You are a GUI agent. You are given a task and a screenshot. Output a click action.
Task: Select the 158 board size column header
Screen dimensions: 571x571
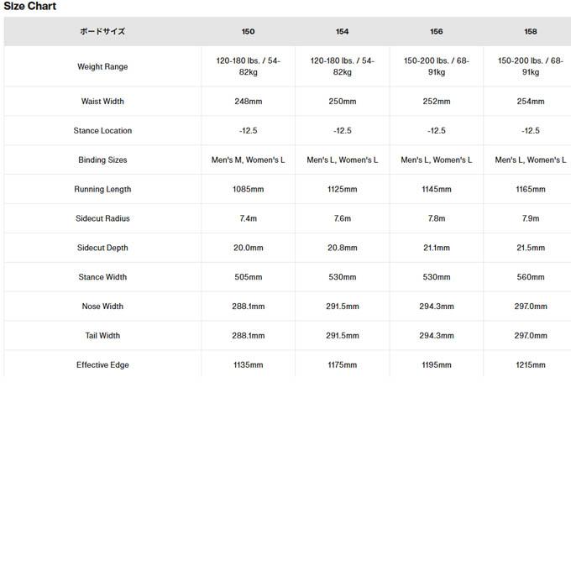coord(531,32)
